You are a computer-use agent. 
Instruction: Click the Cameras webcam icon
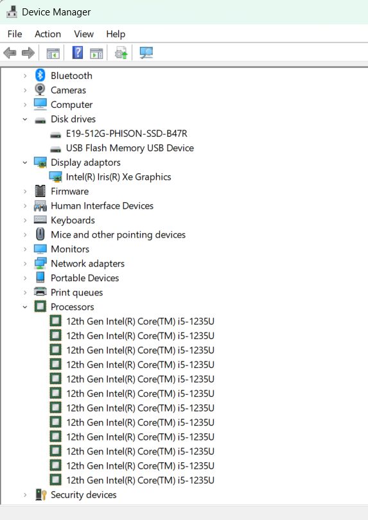click(40, 90)
